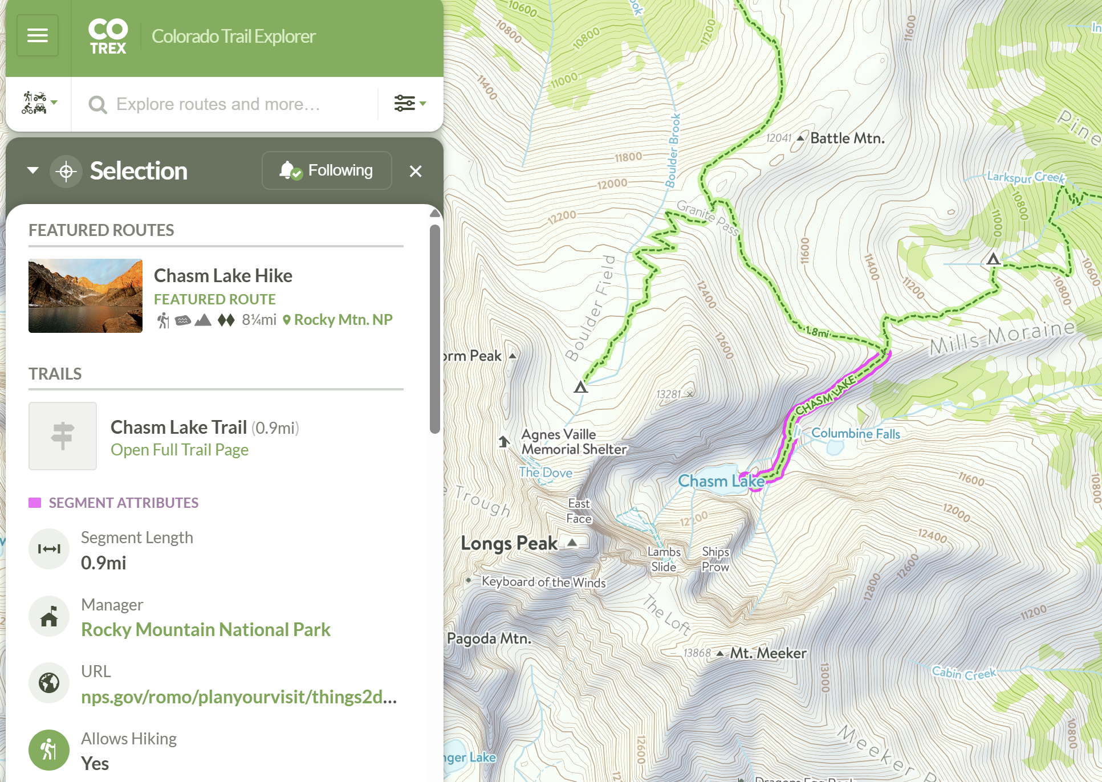Image resolution: width=1102 pixels, height=782 pixels.
Task: Click the 1.8mi trail distance label
Action: [x=818, y=332]
